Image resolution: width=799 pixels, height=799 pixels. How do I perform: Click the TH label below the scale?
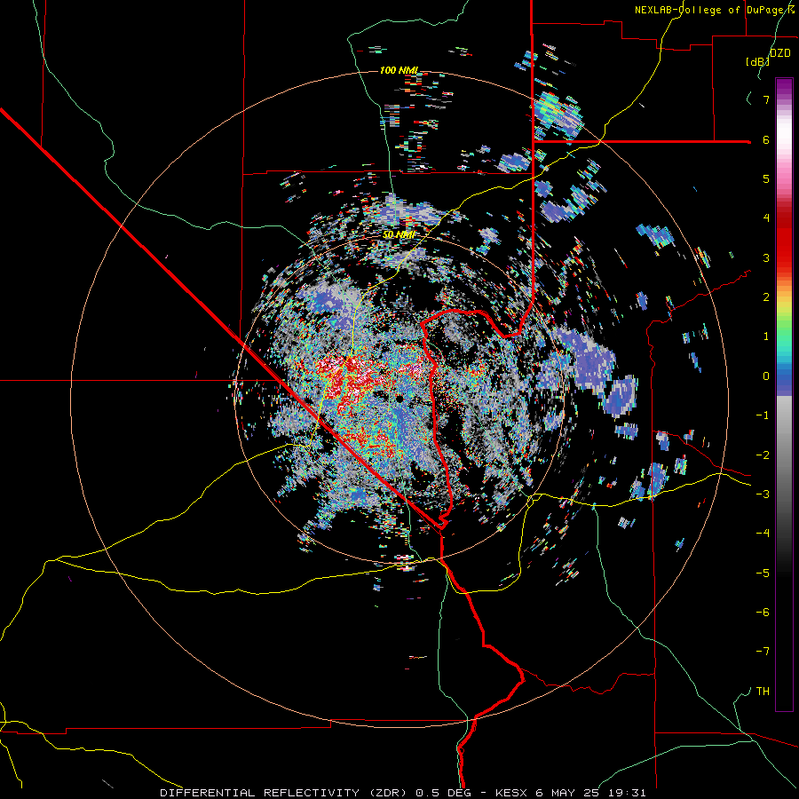point(763,692)
